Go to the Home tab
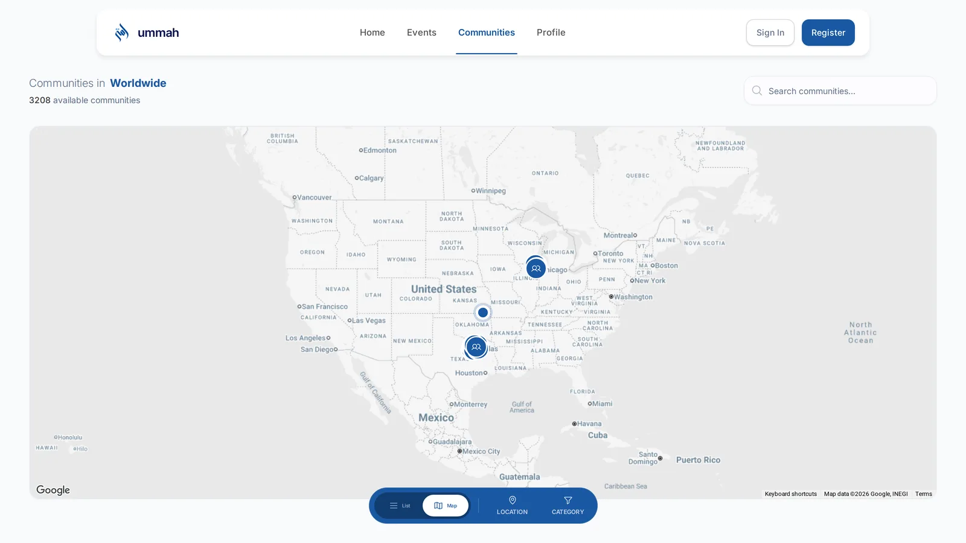Viewport: 966px width, 543px height. pos(373,33)
